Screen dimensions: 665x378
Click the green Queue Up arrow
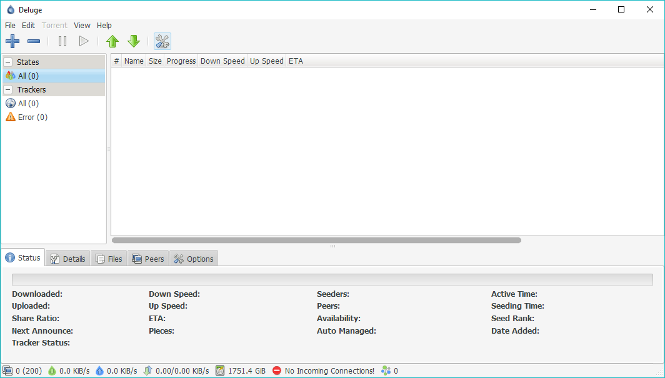click(112, 41)
